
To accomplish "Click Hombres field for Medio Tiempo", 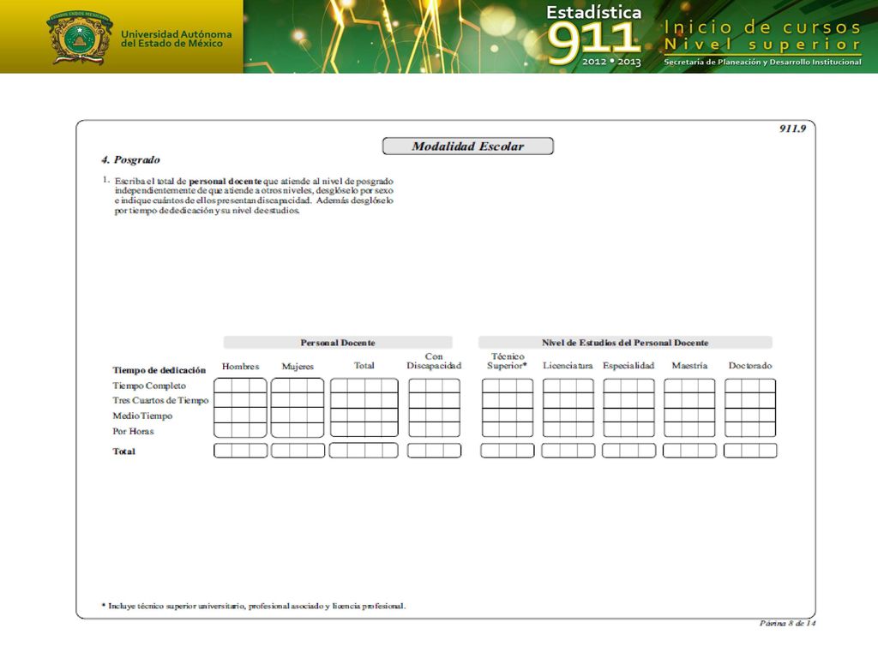I will click(x=240, y=416).
